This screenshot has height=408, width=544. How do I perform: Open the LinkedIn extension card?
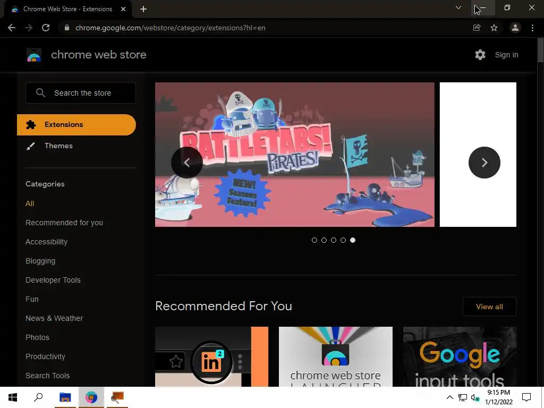211,356
